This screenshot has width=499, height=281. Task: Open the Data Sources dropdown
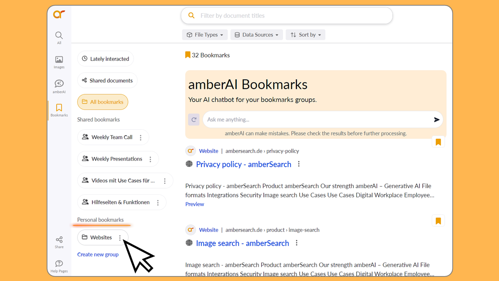(x=257, y=35)
